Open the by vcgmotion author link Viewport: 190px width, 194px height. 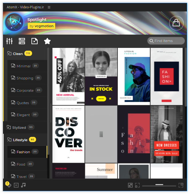(x=42, y=26)
